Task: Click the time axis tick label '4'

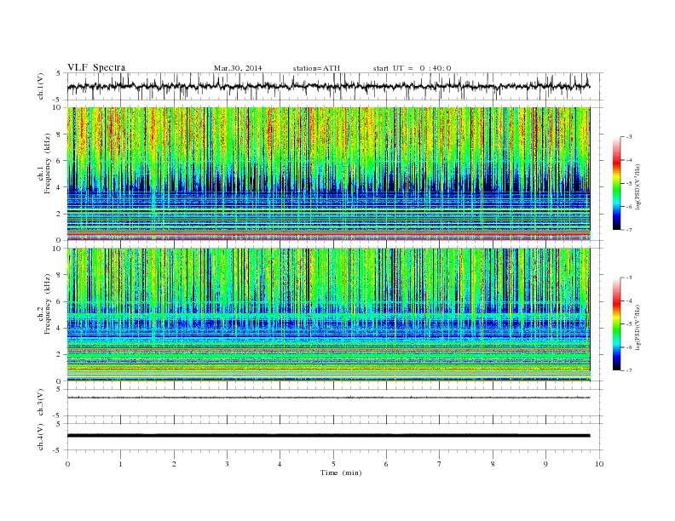Action: pos(280,464)
